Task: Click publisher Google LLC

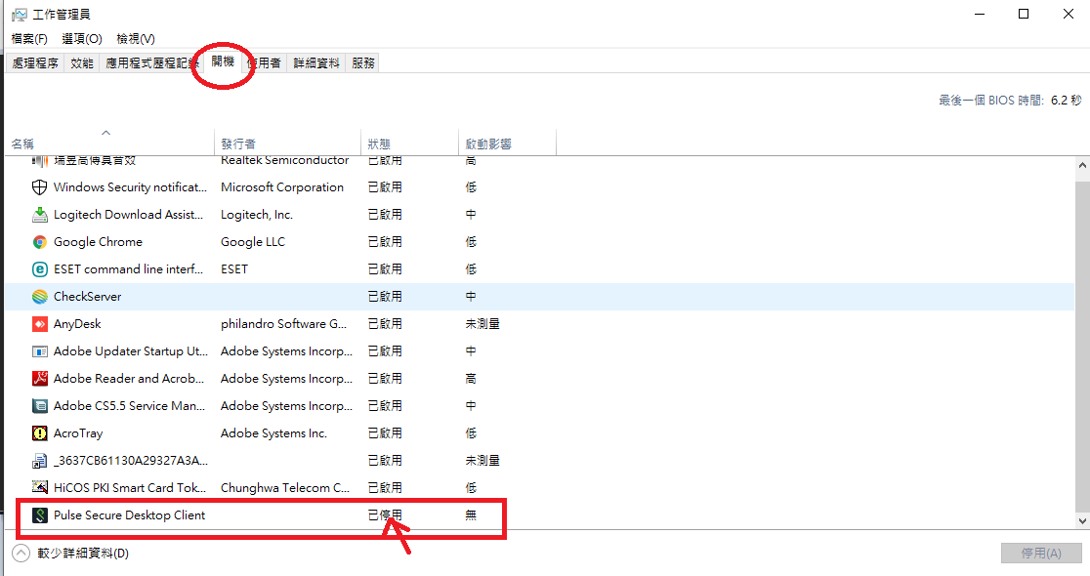Action: tap(253, 242)
